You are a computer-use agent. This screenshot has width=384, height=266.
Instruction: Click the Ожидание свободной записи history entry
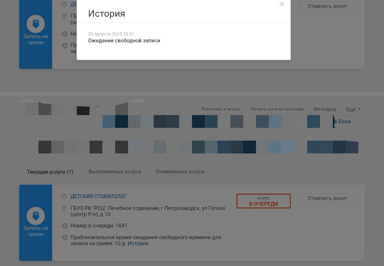[x=124, y=41]
